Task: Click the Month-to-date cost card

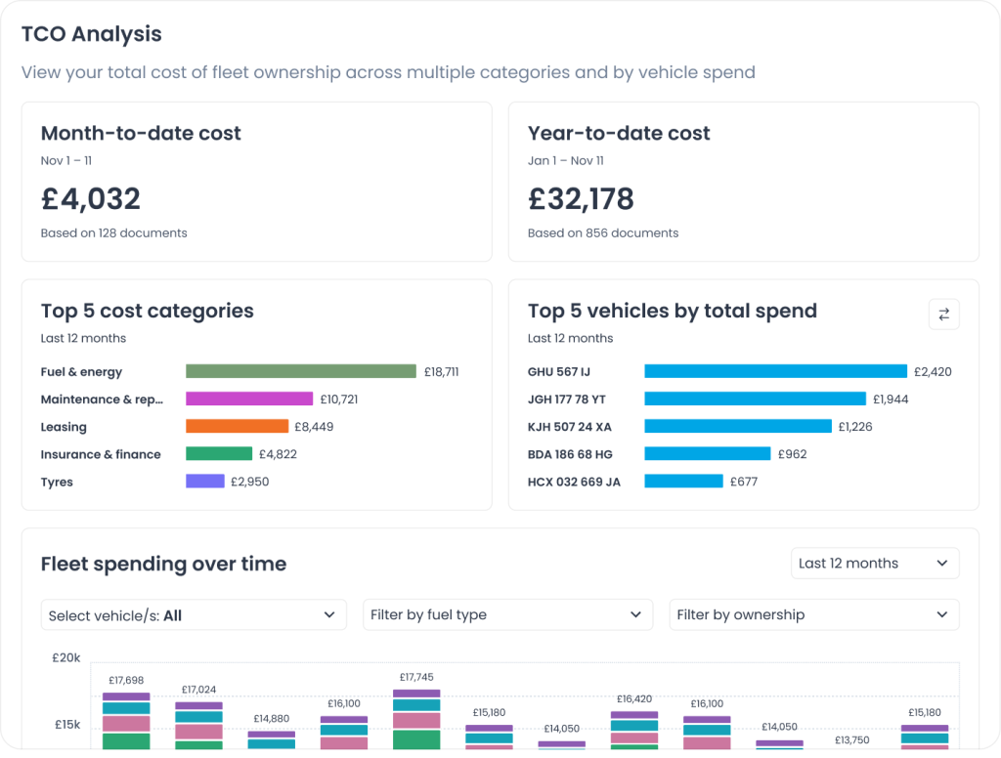Action: [x=256, y=182]
